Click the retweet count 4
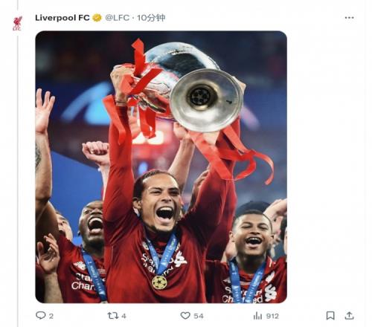 (124, 316)
